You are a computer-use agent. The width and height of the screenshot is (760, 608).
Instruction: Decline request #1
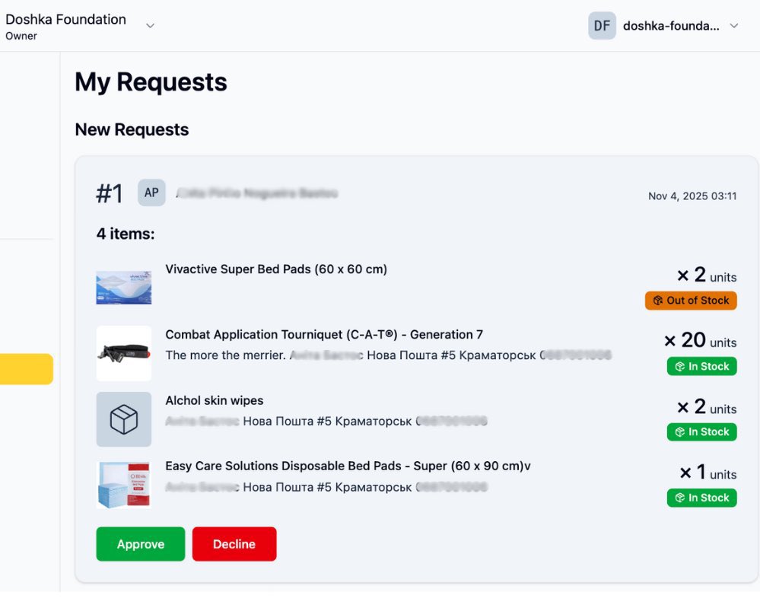click(x=234, y=544)
